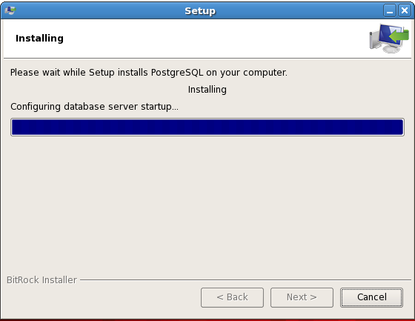Click 'Configuring database server startup...' status text
The width and height of the screenshot is (415, 321).
point(95,107)
